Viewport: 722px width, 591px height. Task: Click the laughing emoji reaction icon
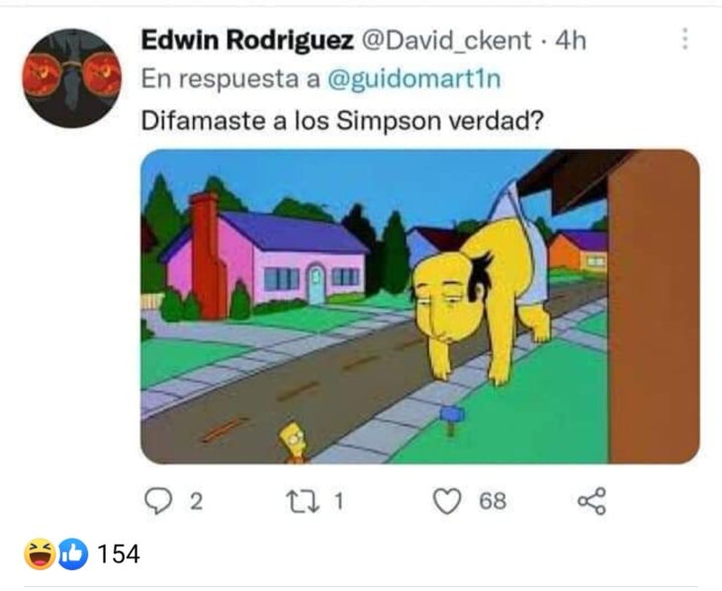tap(40, 553)
